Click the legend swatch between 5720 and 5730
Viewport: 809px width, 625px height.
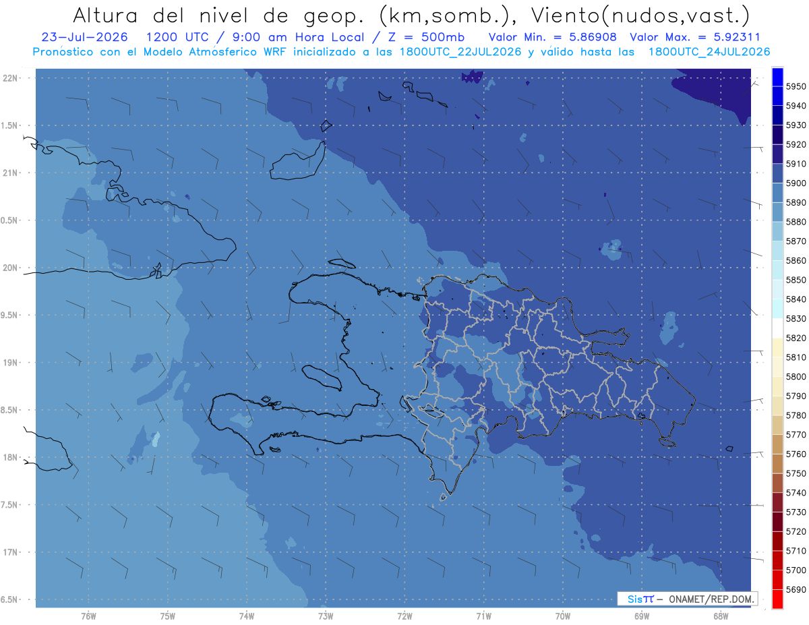coord(777,521)
